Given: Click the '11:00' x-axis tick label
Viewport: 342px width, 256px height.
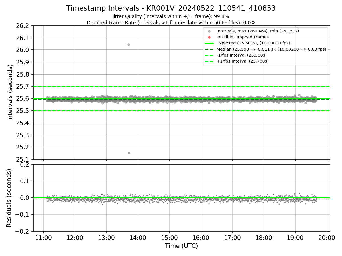Looking at the screenshot, I should click(43, 238).
